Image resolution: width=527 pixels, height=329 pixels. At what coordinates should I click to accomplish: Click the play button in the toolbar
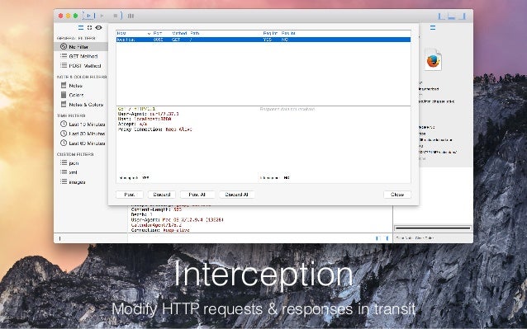102,16
